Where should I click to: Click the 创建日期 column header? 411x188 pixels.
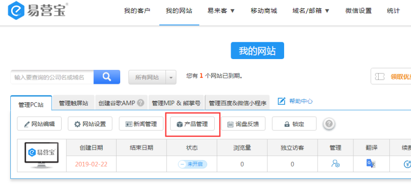(91, 147)
